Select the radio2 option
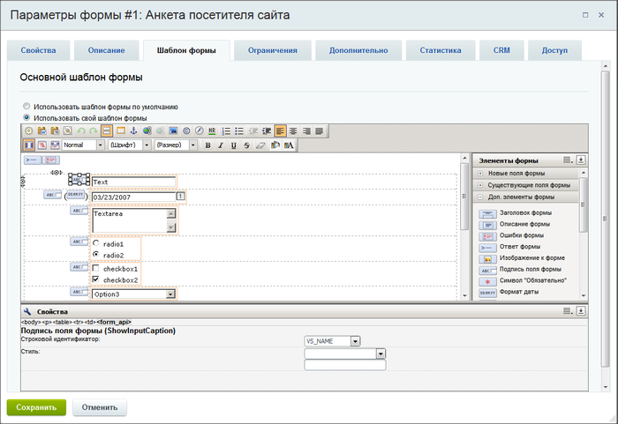This screenshot has height=424, width=618. [95, 255]
